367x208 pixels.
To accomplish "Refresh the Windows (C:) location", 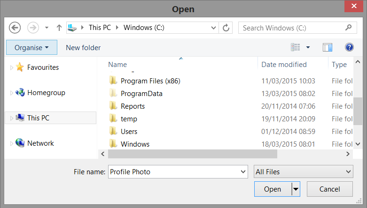I will [x=226, y=28].
